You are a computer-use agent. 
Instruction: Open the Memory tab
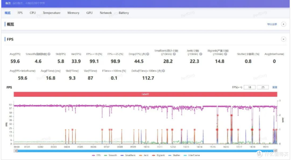73,13
